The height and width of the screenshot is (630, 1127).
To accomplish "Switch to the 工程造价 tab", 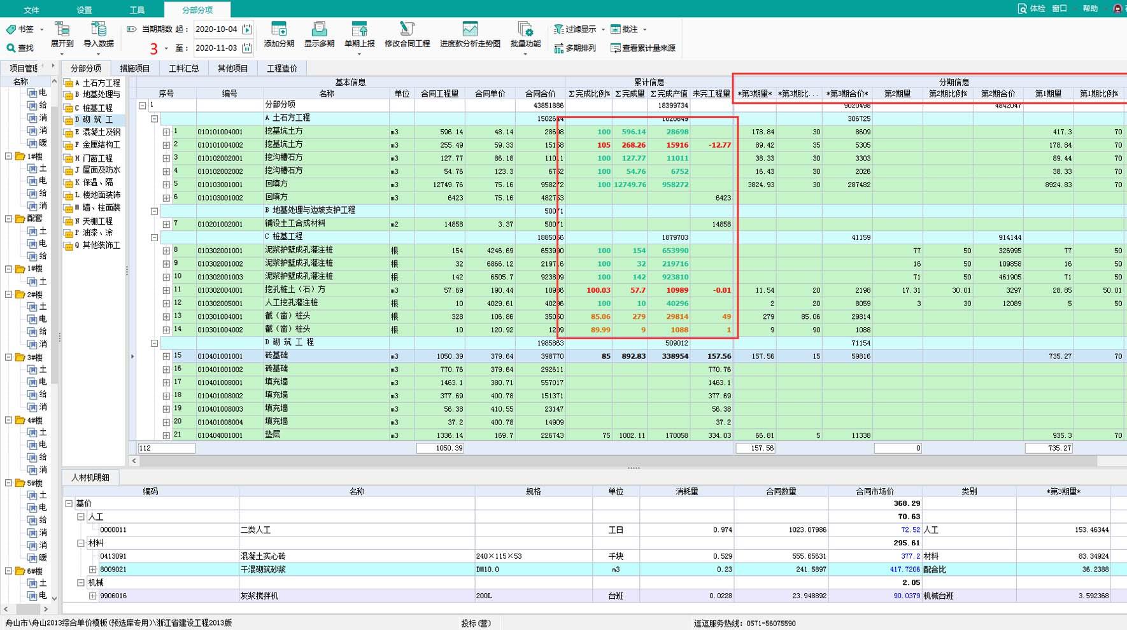I will [x=282, y=68].
